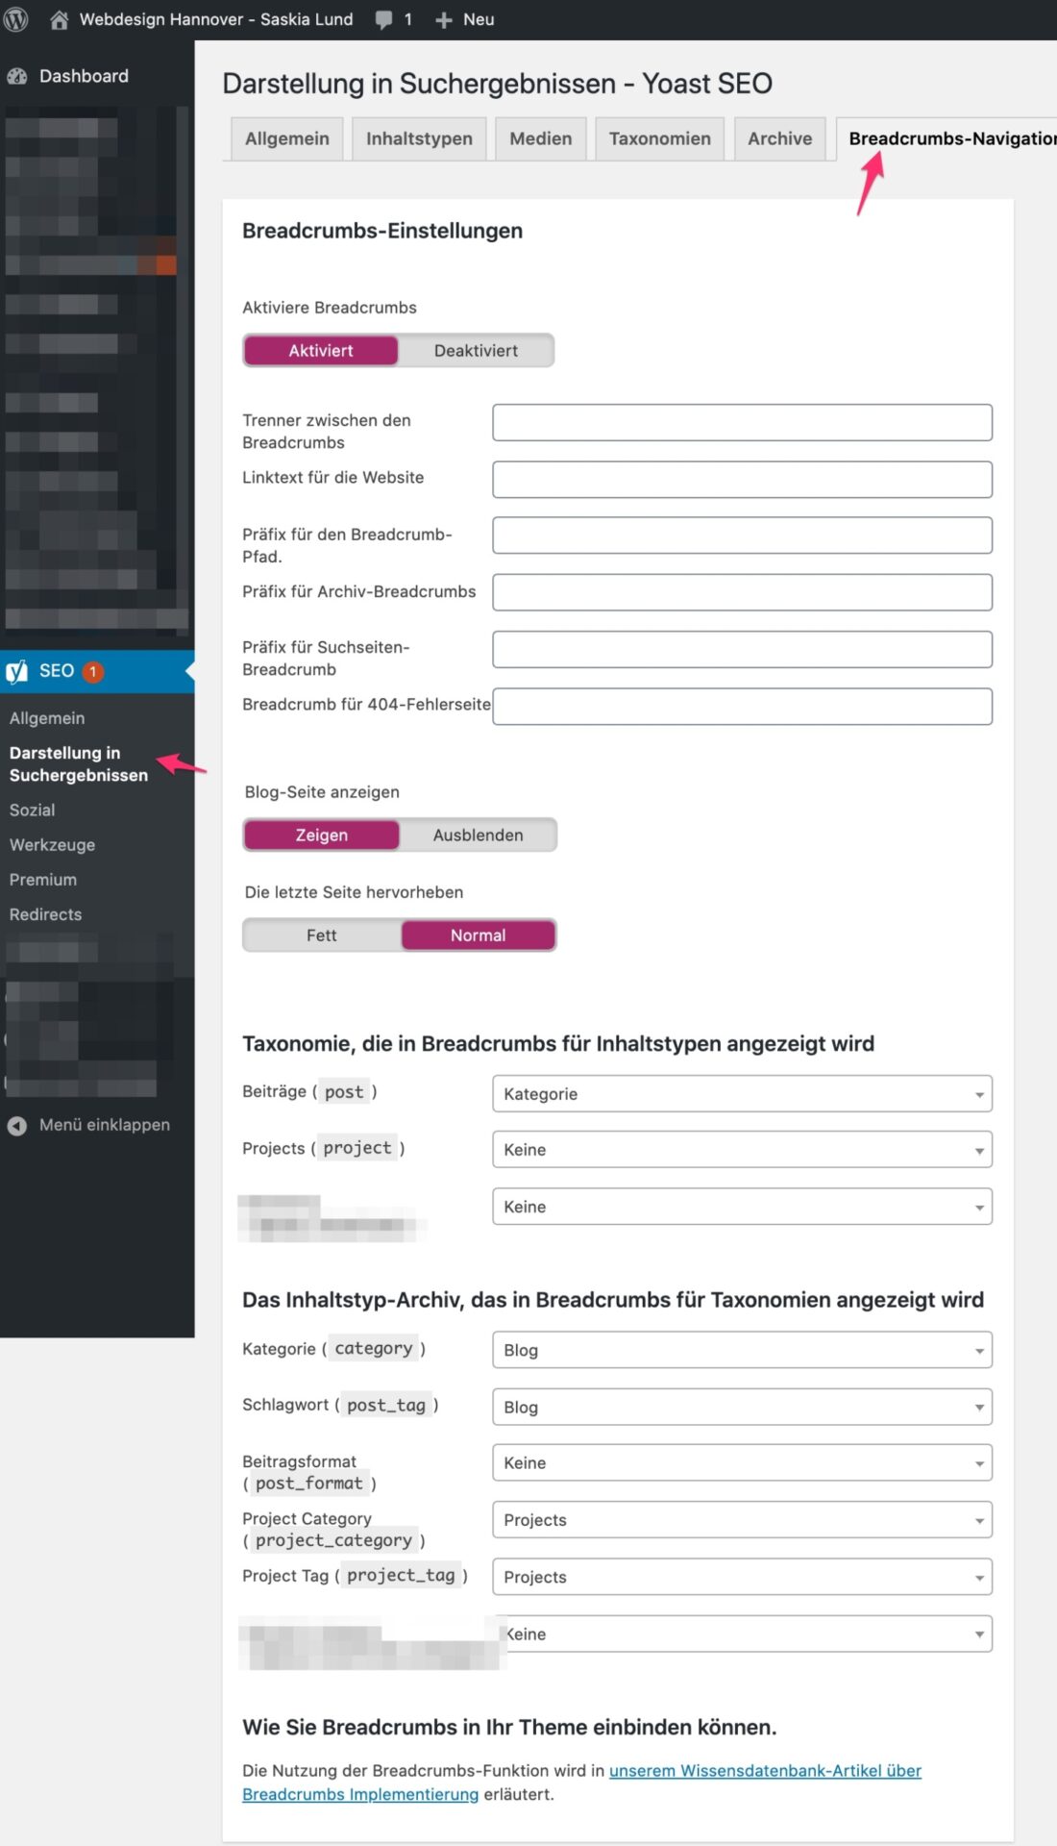The image size is (1057, 1846).
Task: Click the Dashboard gauge icon
Action: point(17,76)
